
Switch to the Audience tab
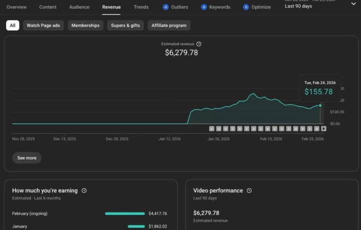(79, 7)
